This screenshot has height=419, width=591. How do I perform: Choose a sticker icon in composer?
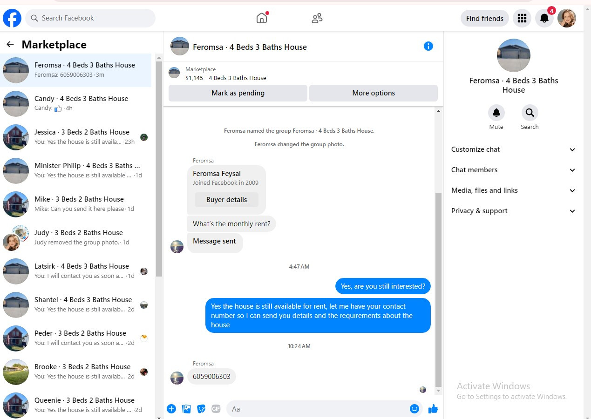point(201,409)
